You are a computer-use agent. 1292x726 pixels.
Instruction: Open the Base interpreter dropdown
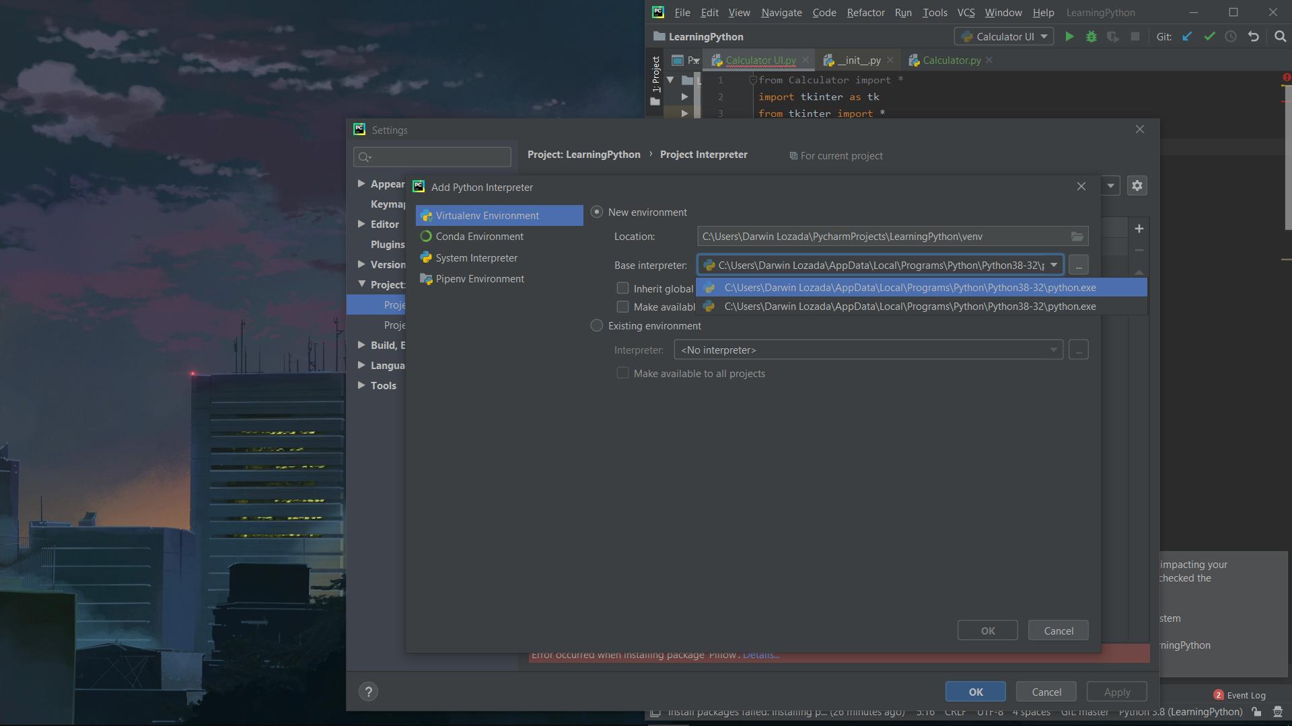tap(1054, 265)
